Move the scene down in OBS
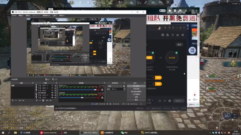Image resolution: width=241 pixels, height=135 pixels. point(23,100)
